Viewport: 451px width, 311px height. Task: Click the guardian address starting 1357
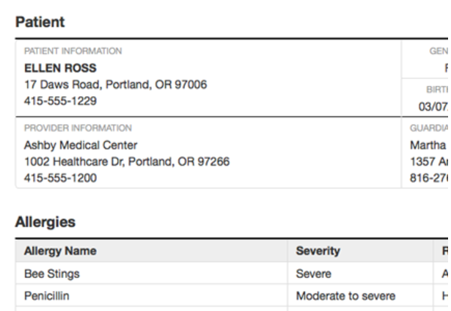(x=429, y=161)
